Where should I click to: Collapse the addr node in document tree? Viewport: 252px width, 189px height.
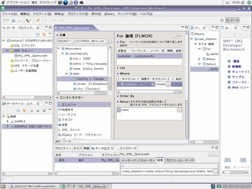66,74
